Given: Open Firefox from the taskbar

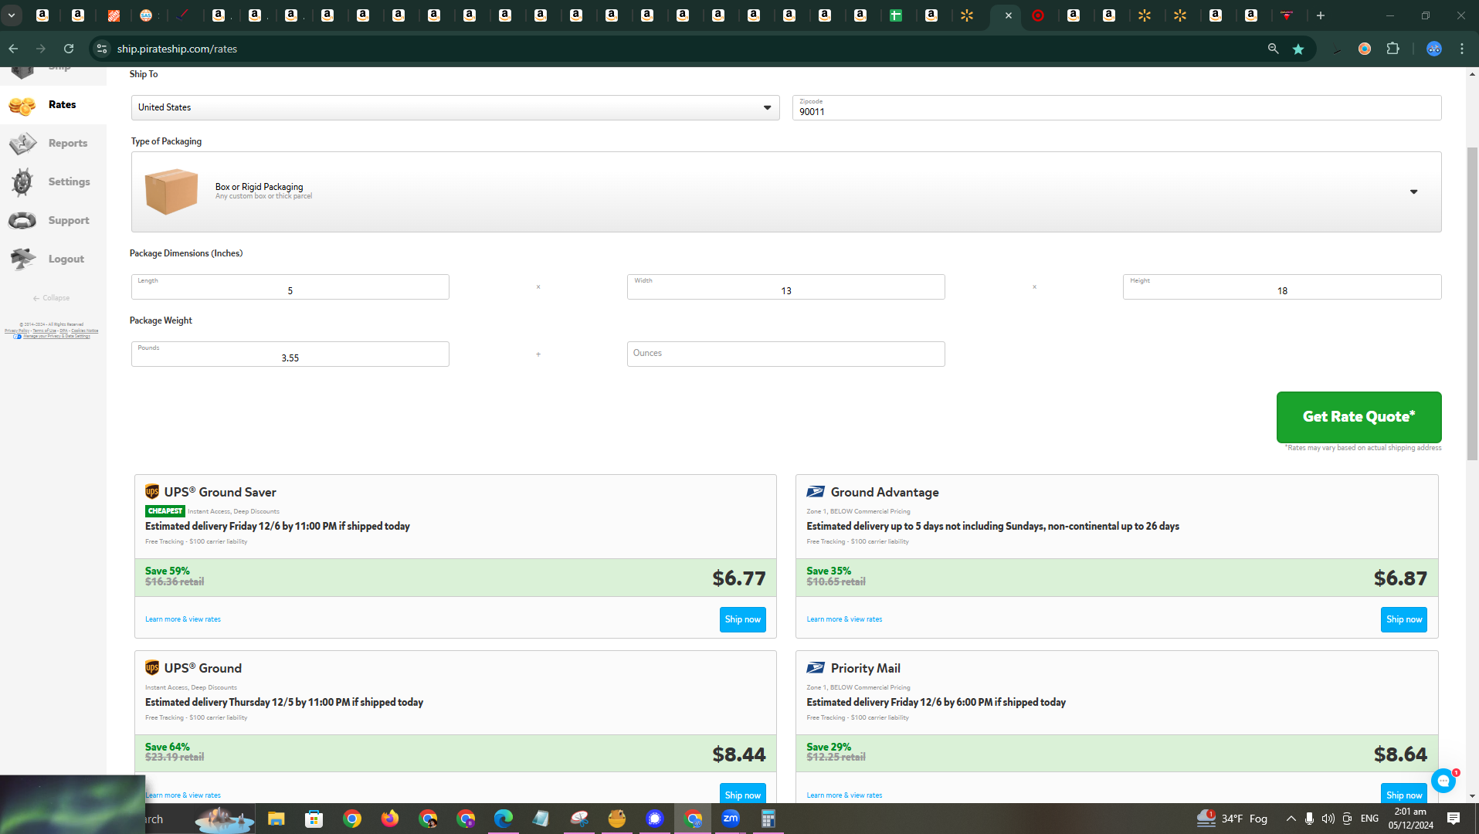Looking at the screenshot, I should point(389,819).
